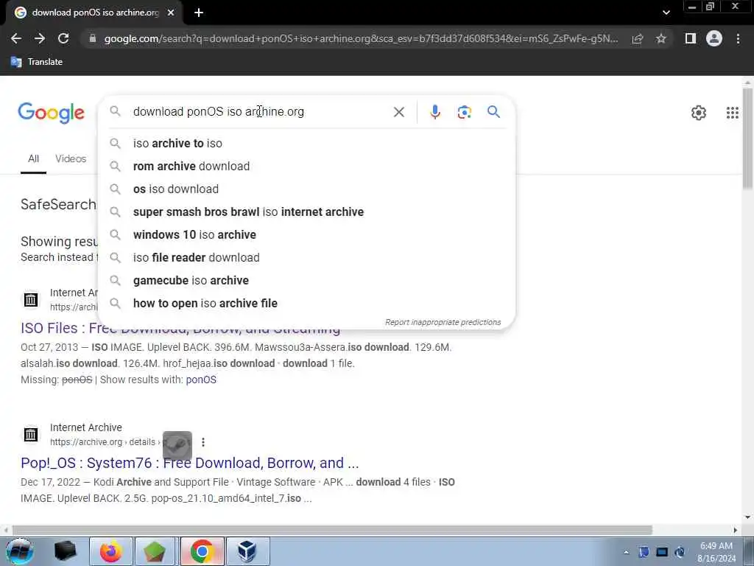Click the vertical page scrollbar
The width and height of the screenshot is (754, 566).
[748, 139]
